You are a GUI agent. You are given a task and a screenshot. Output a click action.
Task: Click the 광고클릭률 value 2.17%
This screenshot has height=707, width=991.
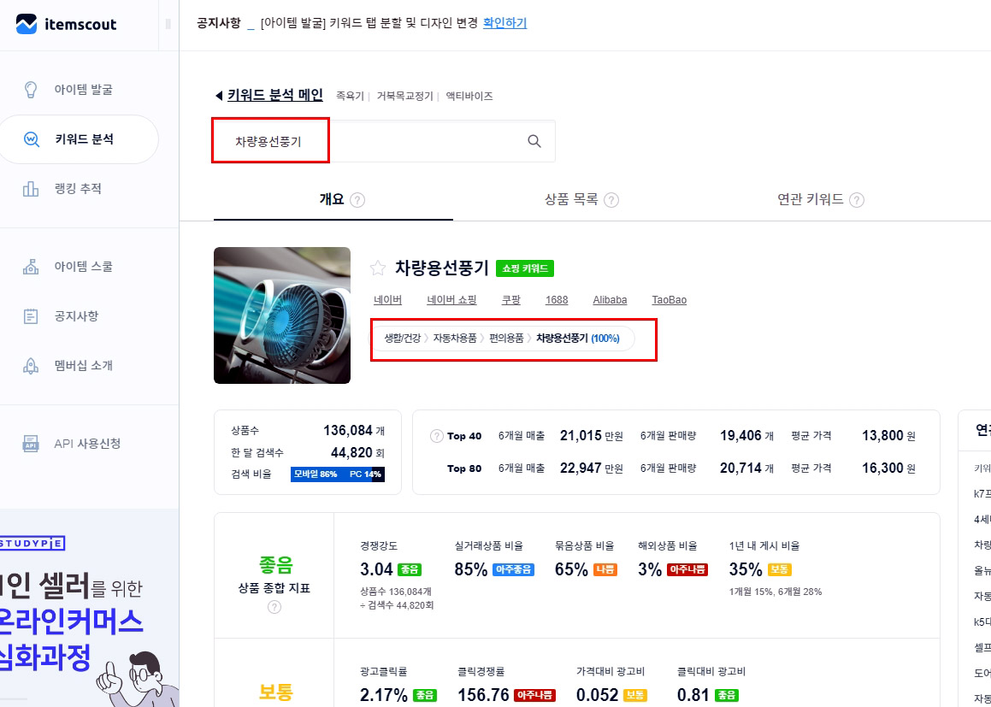tap(384, 695)
